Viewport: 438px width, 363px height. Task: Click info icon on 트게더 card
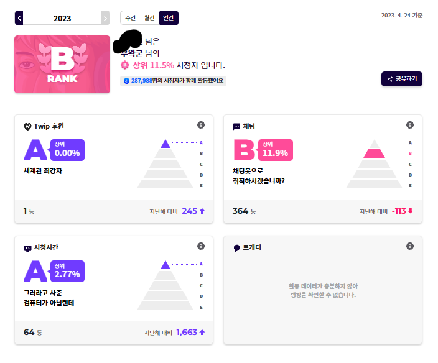coord(410,246)
